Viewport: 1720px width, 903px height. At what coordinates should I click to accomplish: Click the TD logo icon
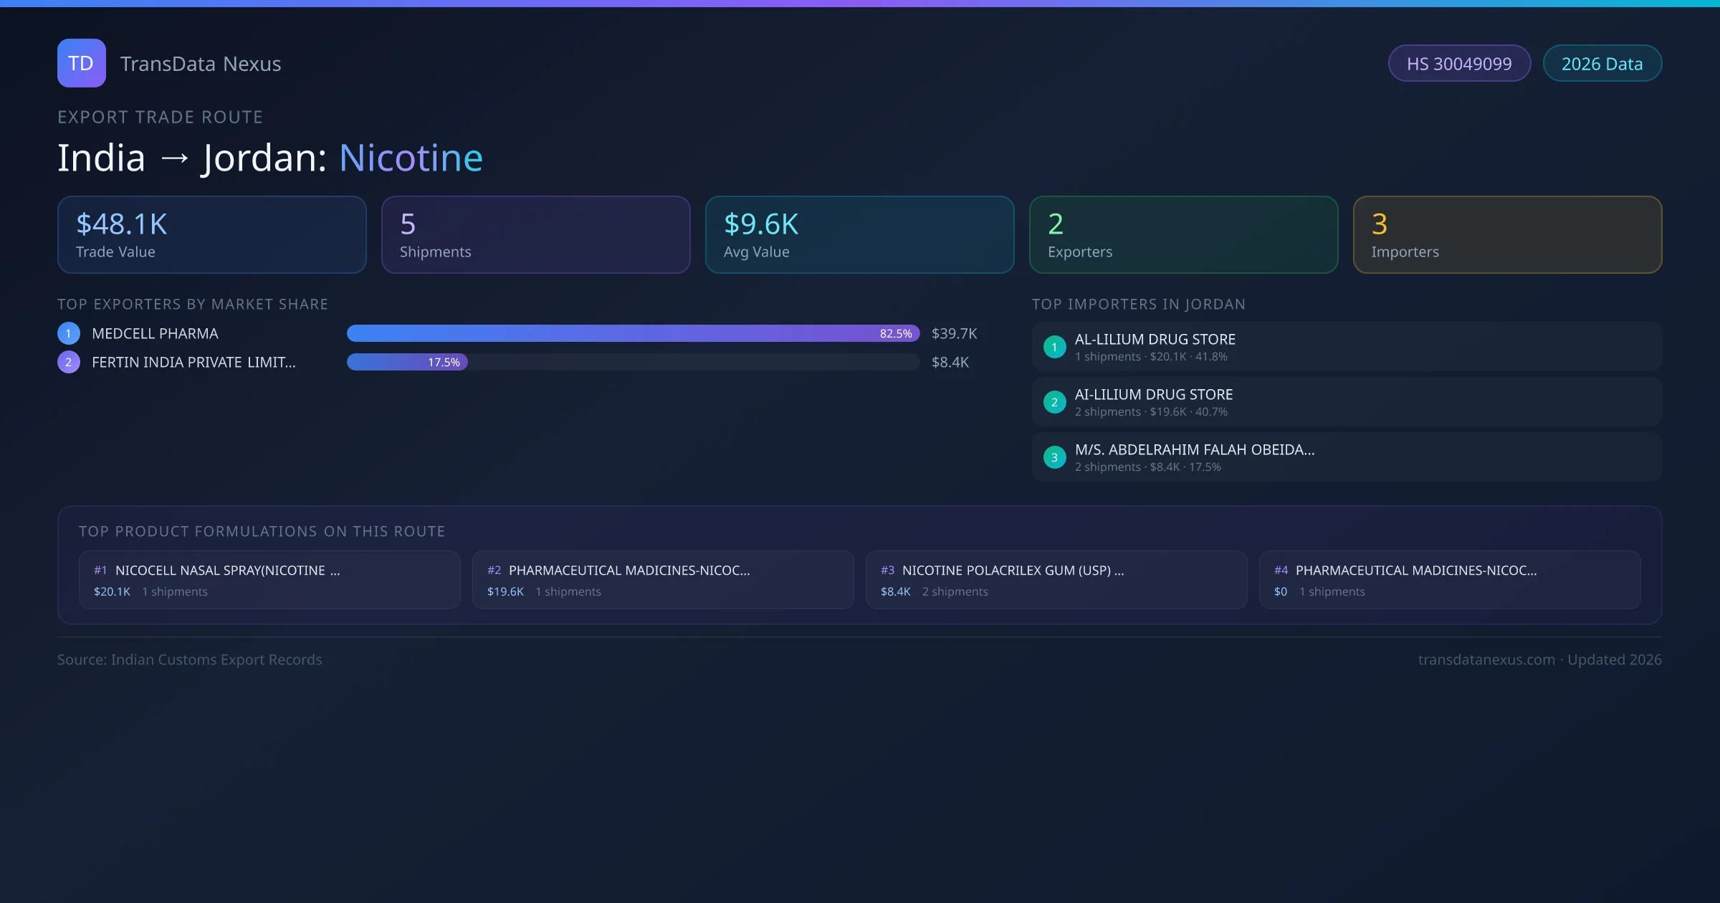(81, 63)
